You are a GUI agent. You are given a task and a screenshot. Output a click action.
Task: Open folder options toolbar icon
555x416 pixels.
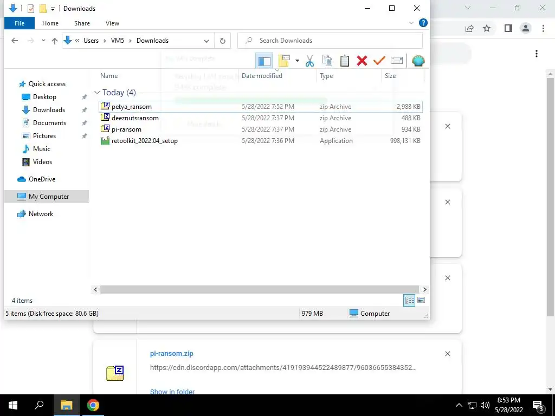click(284, 61)
